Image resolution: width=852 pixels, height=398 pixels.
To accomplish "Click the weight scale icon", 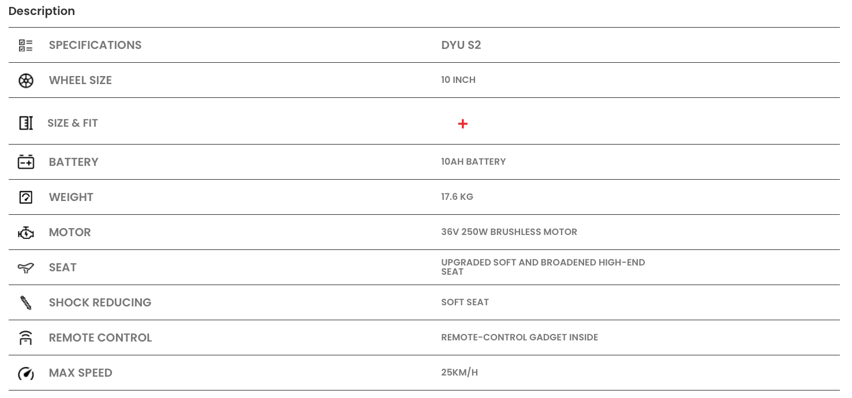I will click(26, 197).
